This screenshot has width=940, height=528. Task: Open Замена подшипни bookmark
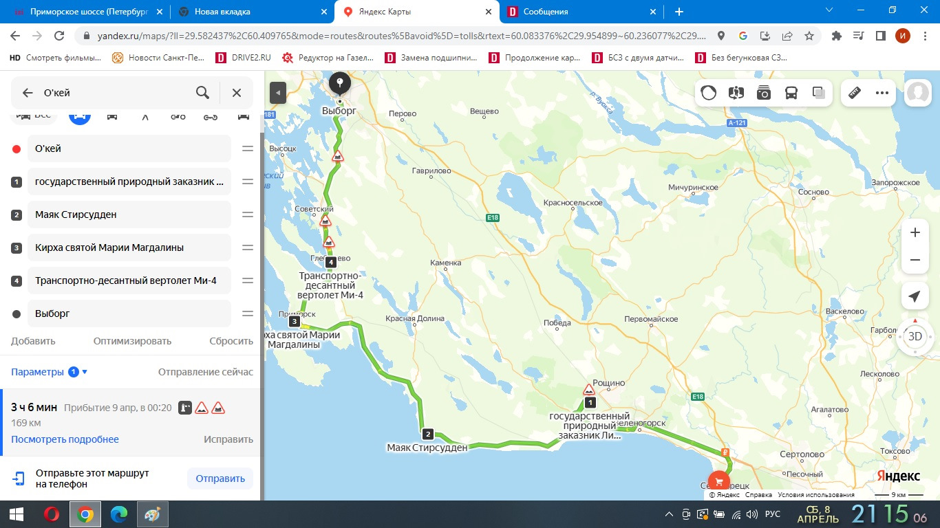tap(432, 58)
